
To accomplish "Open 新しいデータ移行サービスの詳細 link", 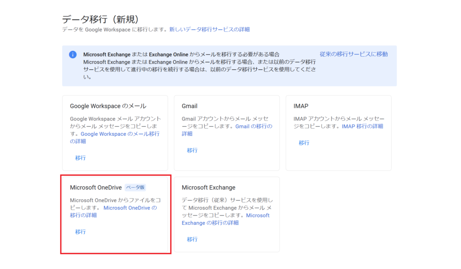I will pyautogui.click(x=209, y=29).
